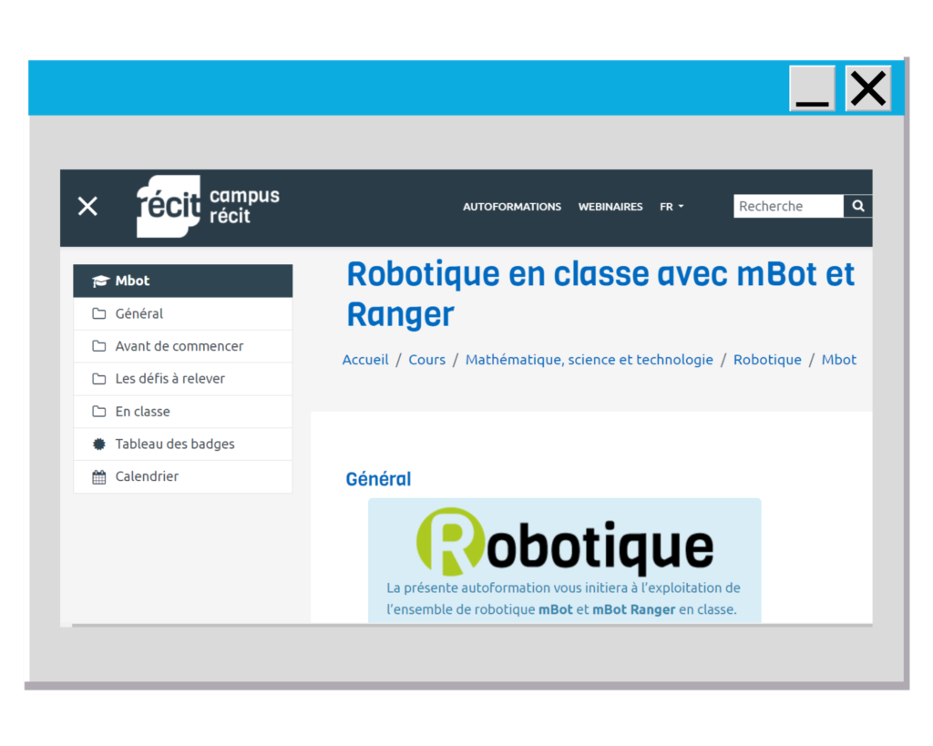Screen dimensions: 933x746
Task: Click the folder icon next to En classe
Action: pos(99,412)
